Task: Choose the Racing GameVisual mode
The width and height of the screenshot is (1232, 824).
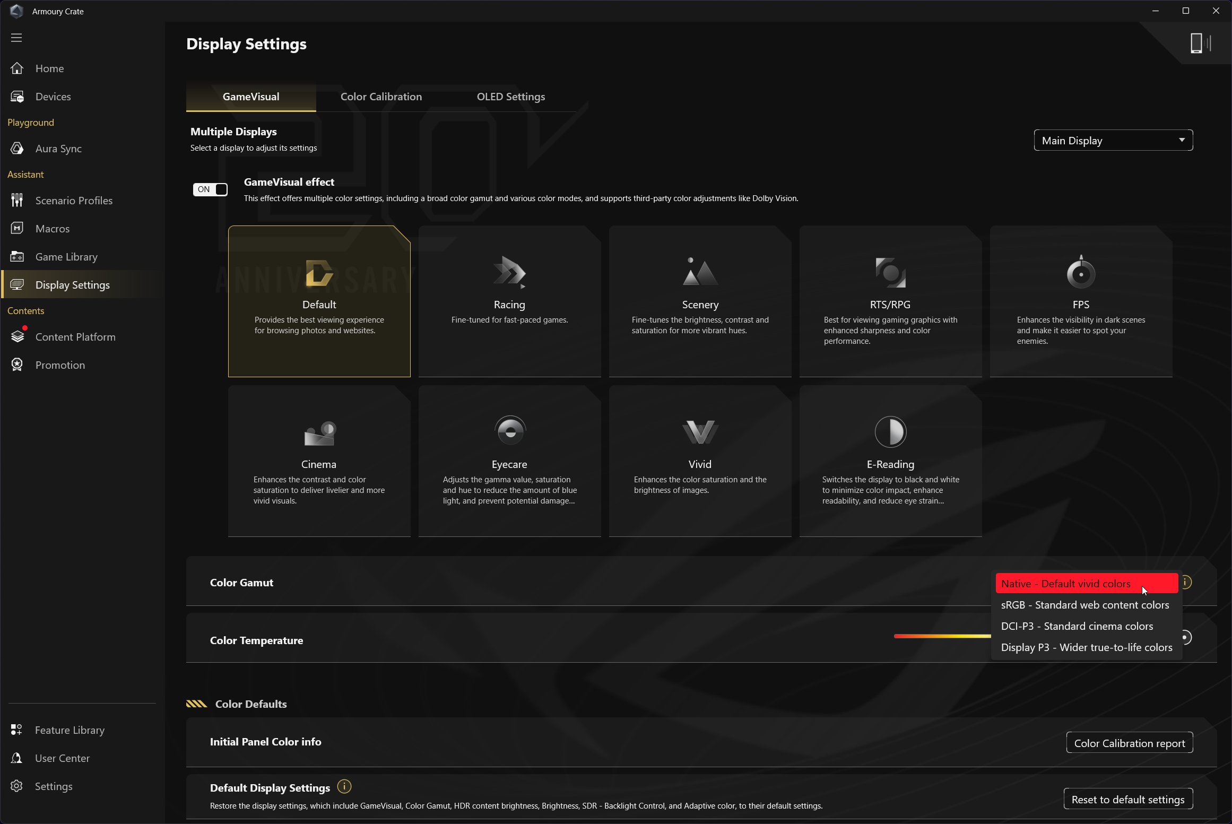Action: 509,301
